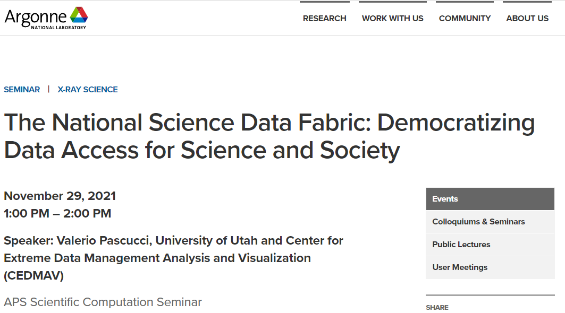The height and width of the screenshot is (313, 565).
Task: Click the Argonne wordmark text
Action: point(35,17)
